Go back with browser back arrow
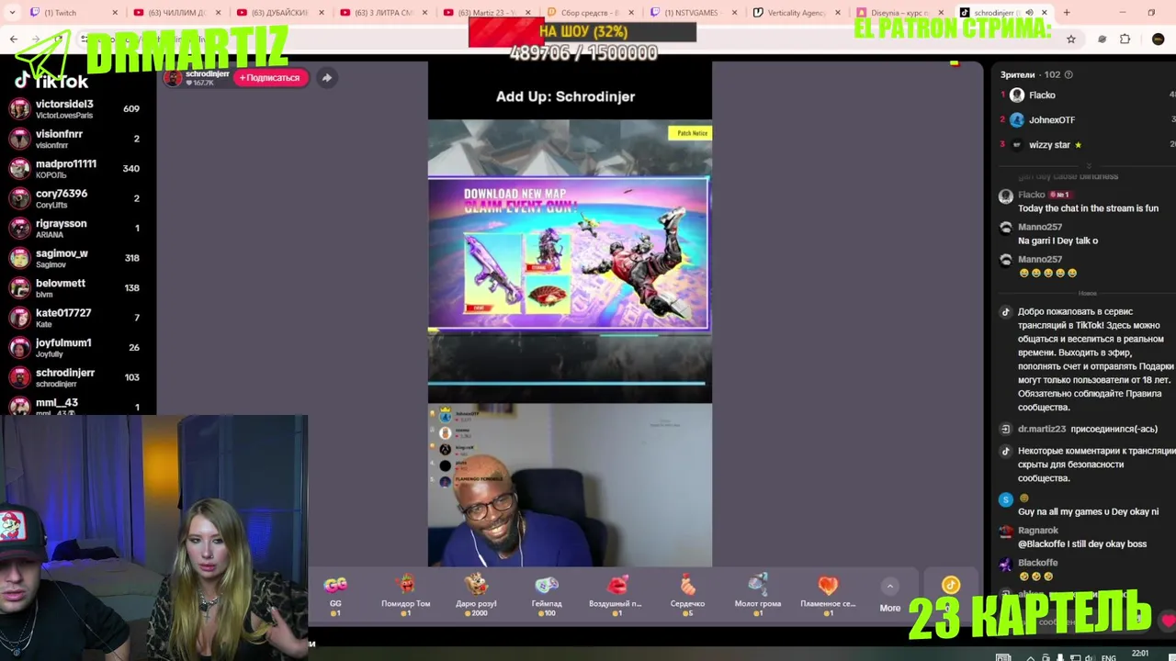The image size is (1176, 661). click(14, 39)
